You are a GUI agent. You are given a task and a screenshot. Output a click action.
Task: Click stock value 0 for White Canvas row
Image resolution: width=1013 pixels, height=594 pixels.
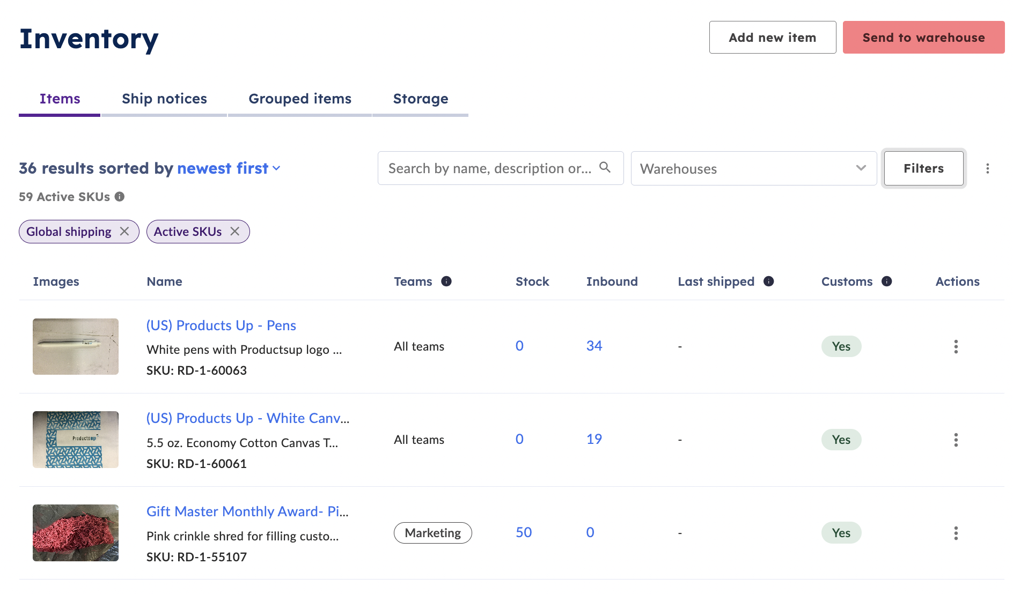(x=519, y=439)
